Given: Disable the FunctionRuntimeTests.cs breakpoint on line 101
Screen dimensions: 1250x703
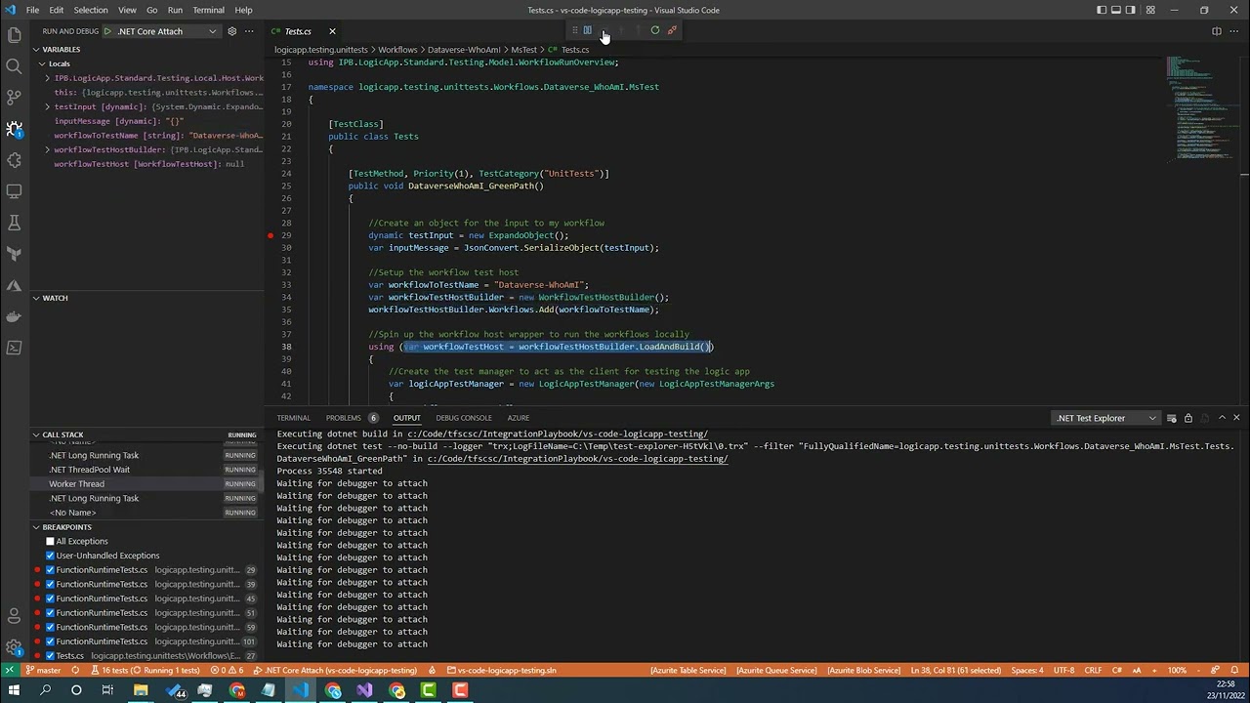Looking at the screenshot, I should coord(50,641).
